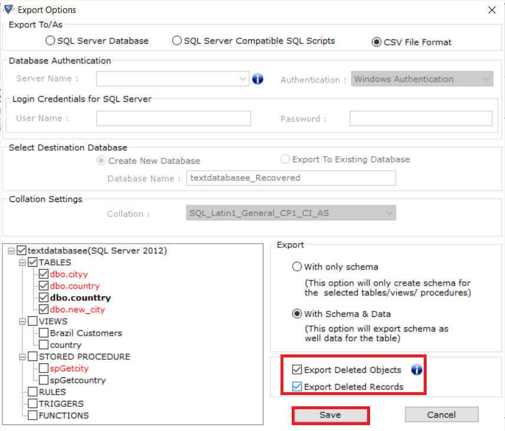Click the info icon beside Export Deleted Objects
Viewport: 505px width, 431px height.
tap(417, 370)
